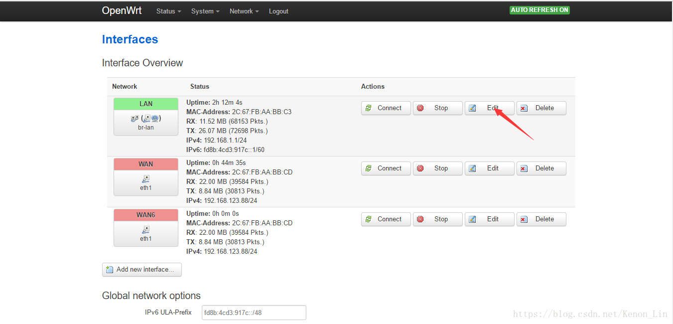Image resolution: width=673 pixels, height=324 pixels.
Task: Click the delete X icon in LAN row
Action: [524, 108]
